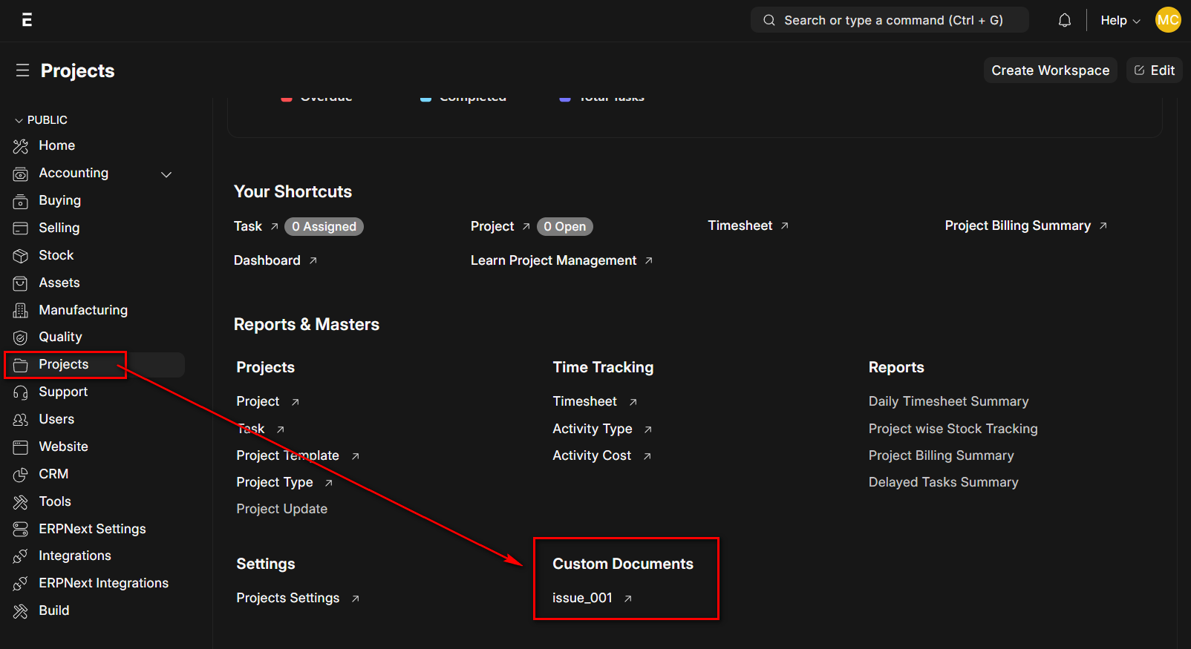Click the Edit workspace button
Screen dimensions: 1191x649
[x=1154, y=70]
